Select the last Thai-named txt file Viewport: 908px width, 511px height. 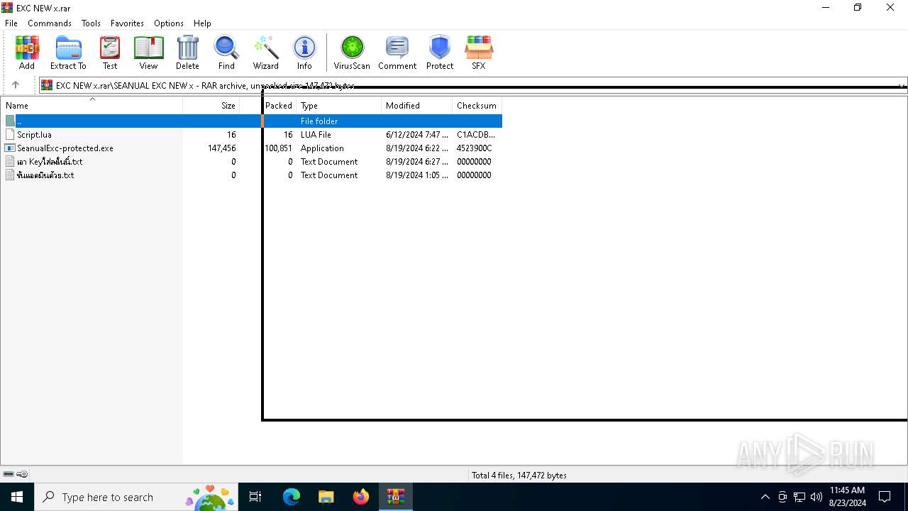tap(45, 175)
